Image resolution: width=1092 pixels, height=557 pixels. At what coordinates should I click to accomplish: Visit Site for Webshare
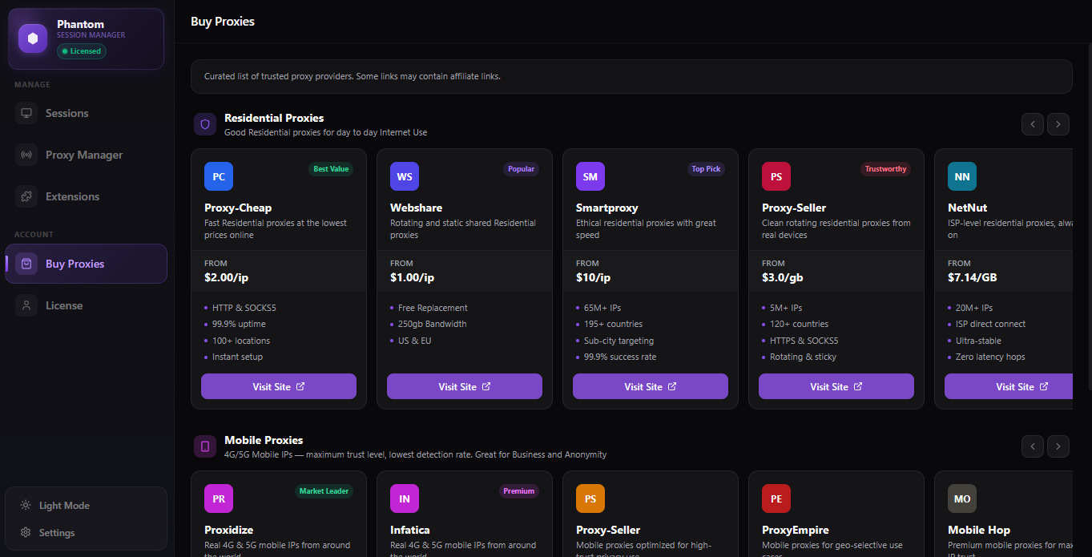tap(465, 386)
